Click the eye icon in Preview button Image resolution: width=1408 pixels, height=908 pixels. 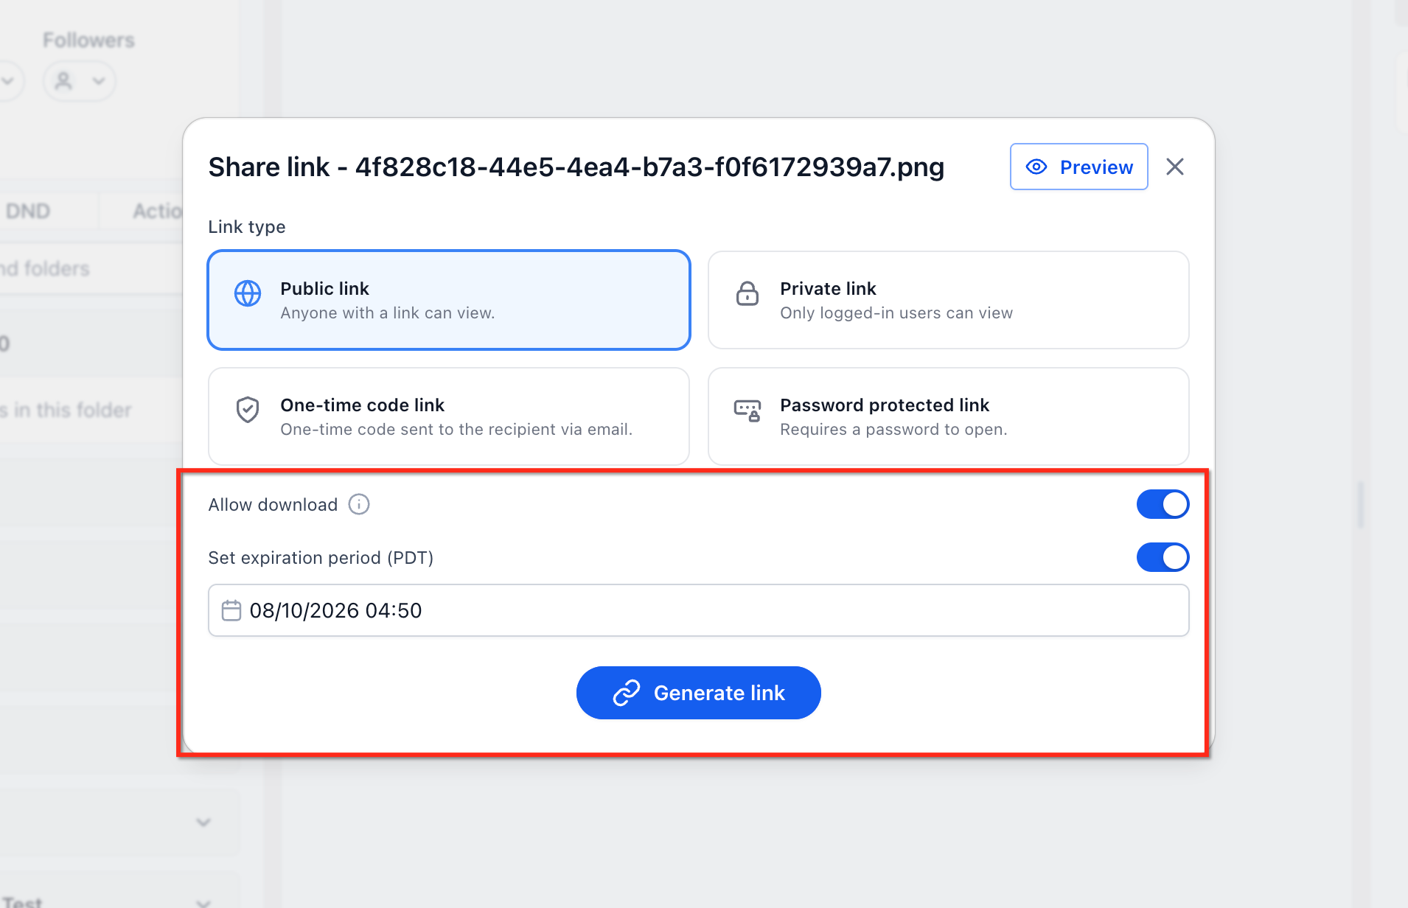(1036, 167)
